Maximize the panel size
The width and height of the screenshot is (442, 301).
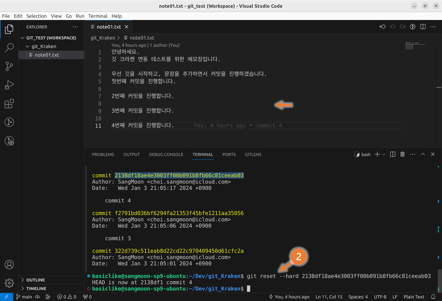coord(423,154)
